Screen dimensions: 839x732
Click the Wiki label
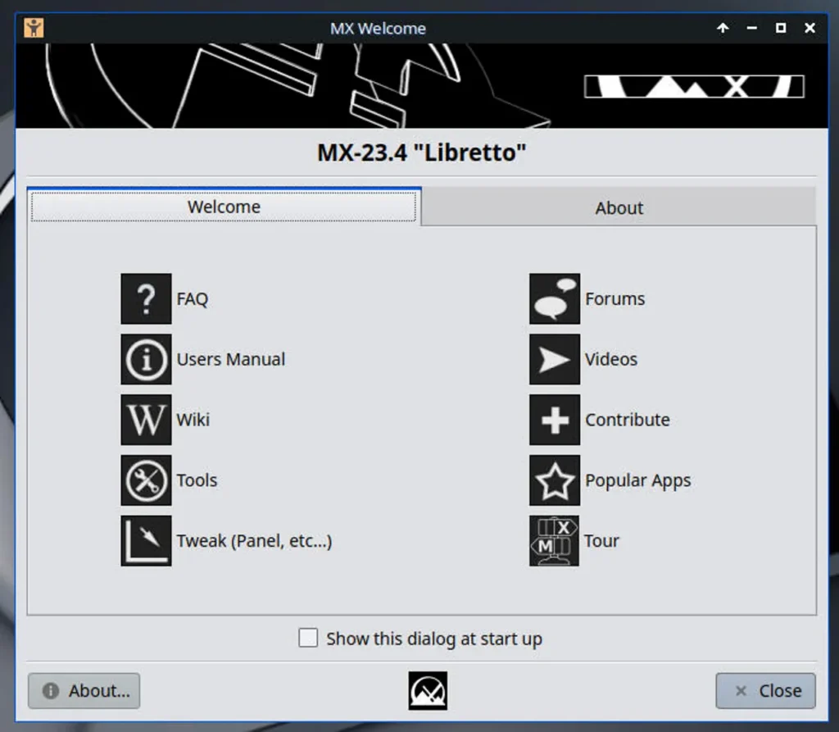(x=193, y=420)
